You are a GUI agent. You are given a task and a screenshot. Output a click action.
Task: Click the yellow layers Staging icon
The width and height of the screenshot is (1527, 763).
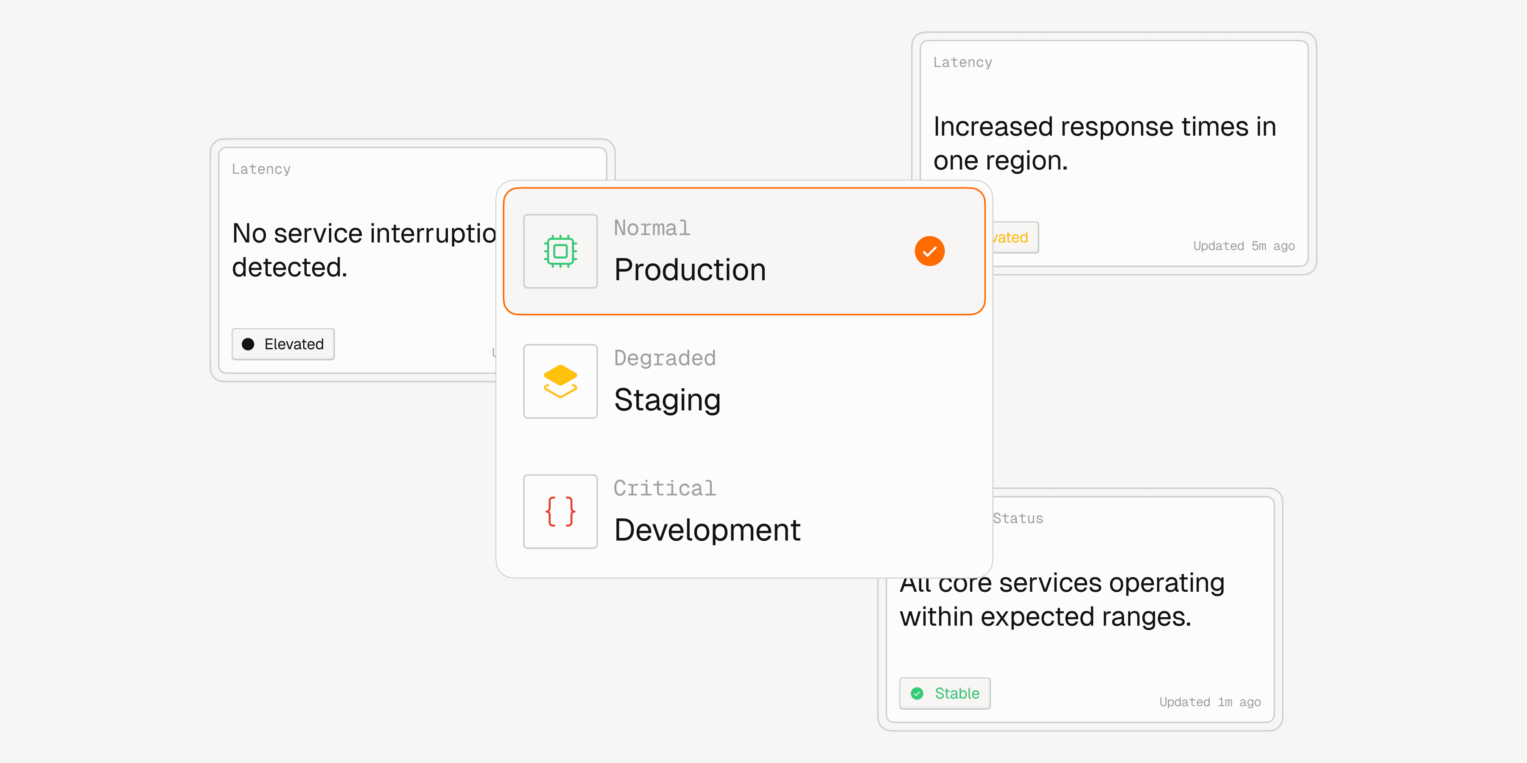(x=560, y=381)
